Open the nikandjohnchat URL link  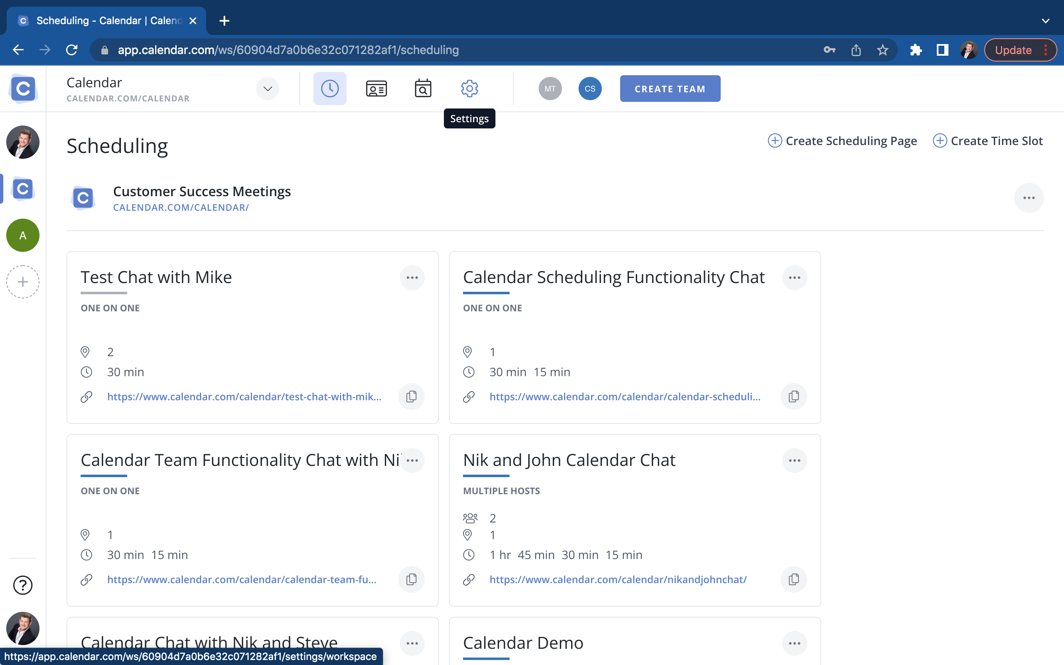[618, 580]
